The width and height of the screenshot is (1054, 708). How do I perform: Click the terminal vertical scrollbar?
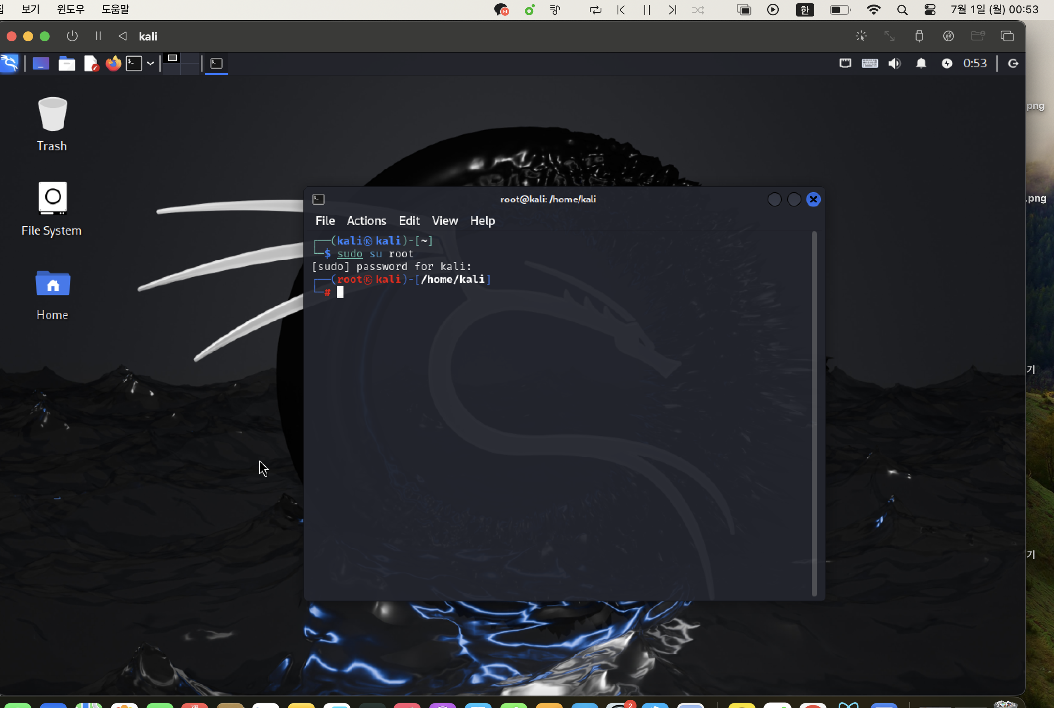(x=814, y=413)
